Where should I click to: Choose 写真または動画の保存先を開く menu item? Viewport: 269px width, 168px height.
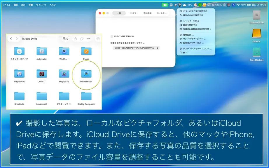pyautogui.click(x=196, y=29)
